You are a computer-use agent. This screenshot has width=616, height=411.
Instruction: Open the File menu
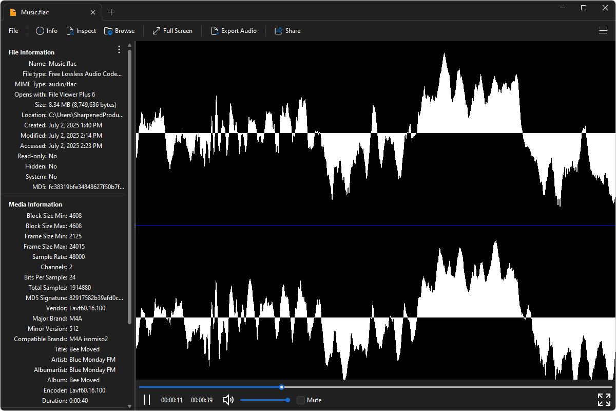pyautogui.click(x=13, y=31)
